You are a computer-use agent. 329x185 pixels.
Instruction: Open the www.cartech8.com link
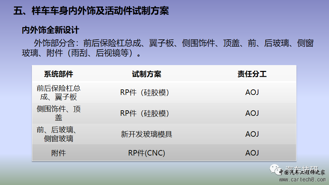(x=301, y=180)
